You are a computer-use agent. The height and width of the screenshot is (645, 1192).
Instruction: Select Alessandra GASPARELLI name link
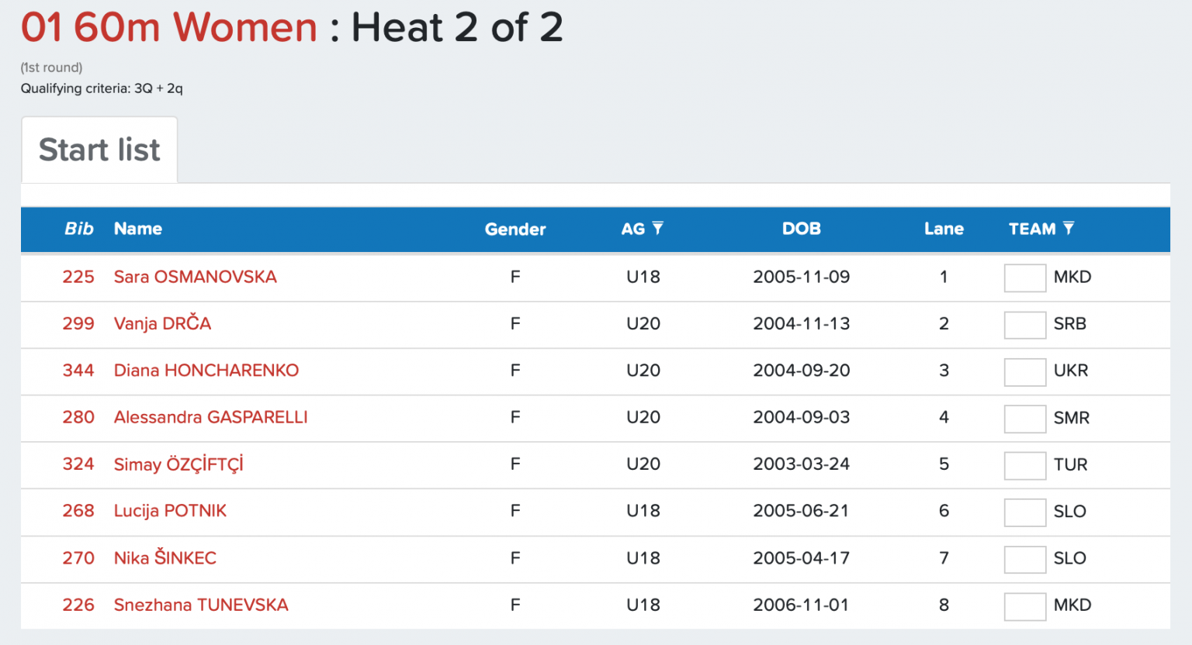point(210,417)
